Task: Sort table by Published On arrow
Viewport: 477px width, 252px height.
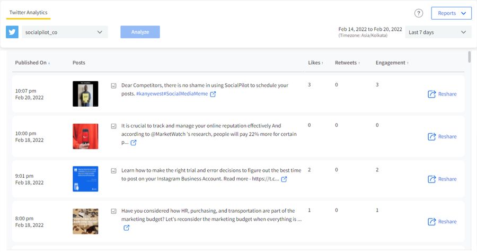Action: tap(49, 63)
